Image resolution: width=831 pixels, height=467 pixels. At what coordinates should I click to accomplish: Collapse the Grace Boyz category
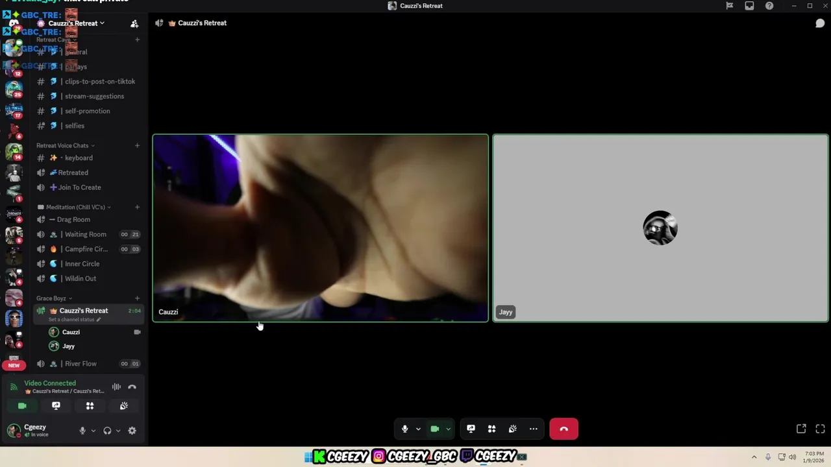(x=55, y=298)
